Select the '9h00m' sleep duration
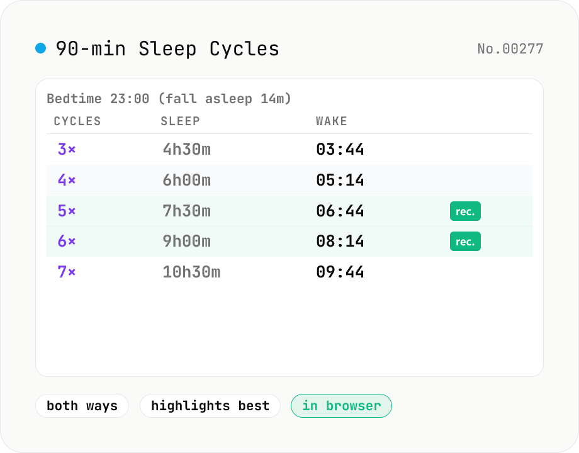This screenshot has height=453, width=579. coord(187,241)
